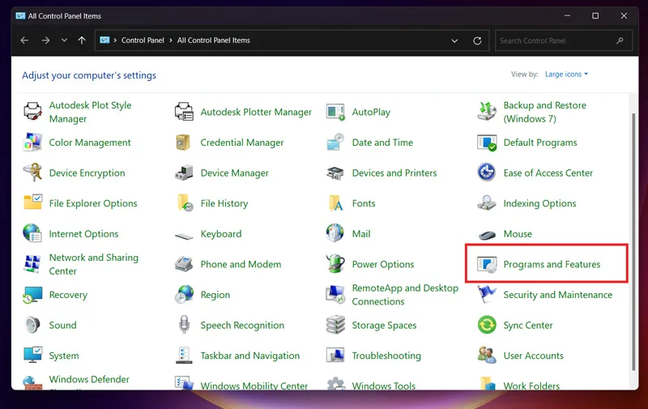Viewport: 648px width, 409px height.
Task: Click the Troubleshooting icon
Action: (335, 356)
